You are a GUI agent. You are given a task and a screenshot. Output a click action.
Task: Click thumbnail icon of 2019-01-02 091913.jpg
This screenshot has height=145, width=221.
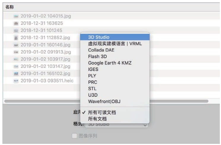(16, 52)
